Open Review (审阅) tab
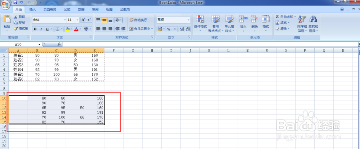This screenshot has height=149, width=360. coord(95,9)
